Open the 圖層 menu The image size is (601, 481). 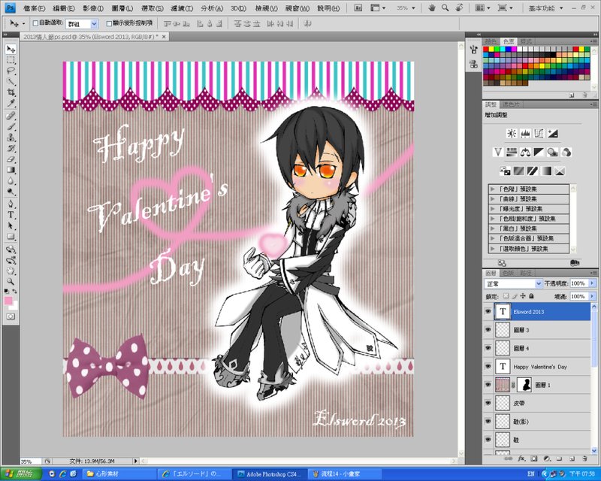pos(122,8)
